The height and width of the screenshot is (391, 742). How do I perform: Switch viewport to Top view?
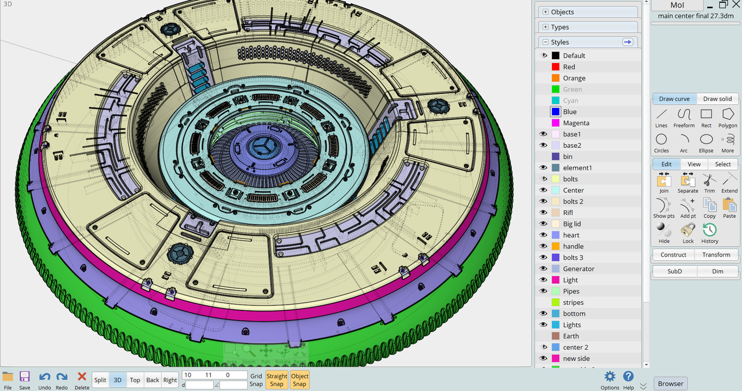tap(135, 380)
